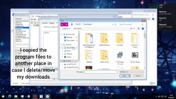
Task: Select the OldNewExplorer folder
Action: click(x=105, y=39)
